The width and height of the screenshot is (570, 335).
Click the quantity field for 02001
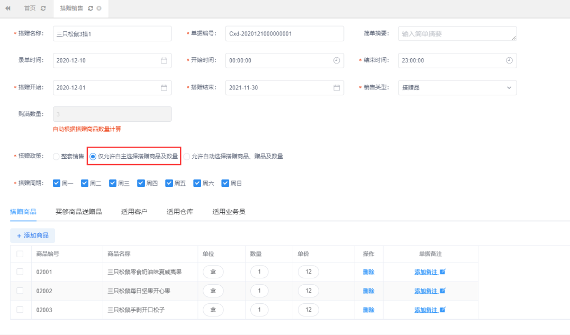click(x=259, y=272)
